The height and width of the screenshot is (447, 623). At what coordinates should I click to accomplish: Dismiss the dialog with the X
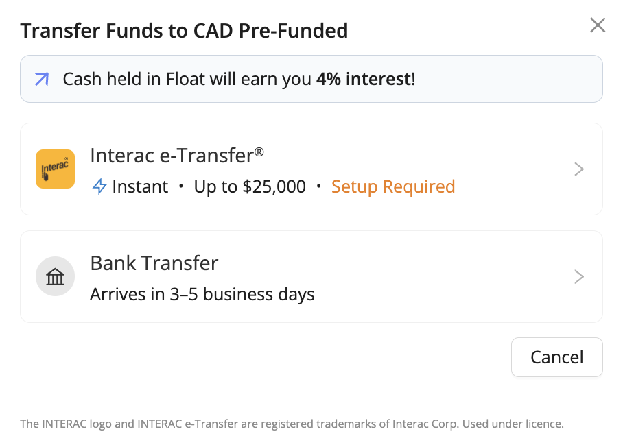598,25
